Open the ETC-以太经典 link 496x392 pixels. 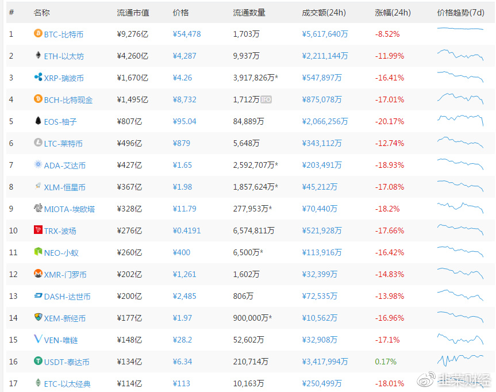pyautogui.click(x=67, y=384)
